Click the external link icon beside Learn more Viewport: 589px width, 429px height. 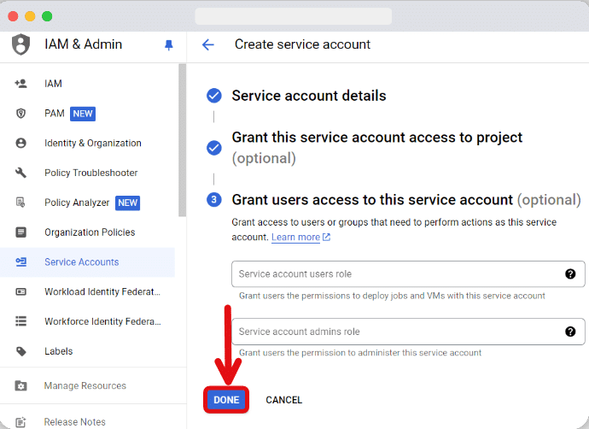326,238
